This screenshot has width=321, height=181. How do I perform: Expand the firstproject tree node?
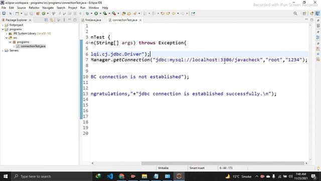coord(3,25)
